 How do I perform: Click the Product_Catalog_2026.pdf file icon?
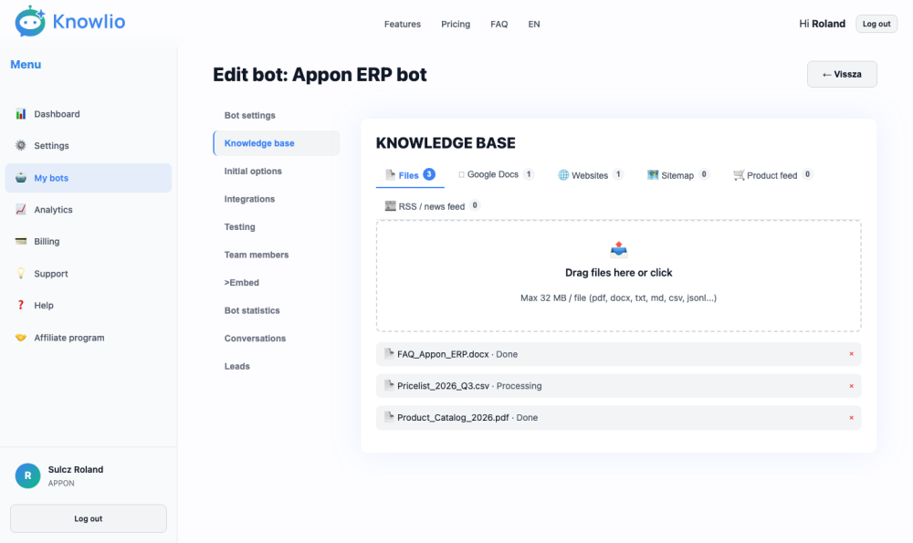[389, 417]
